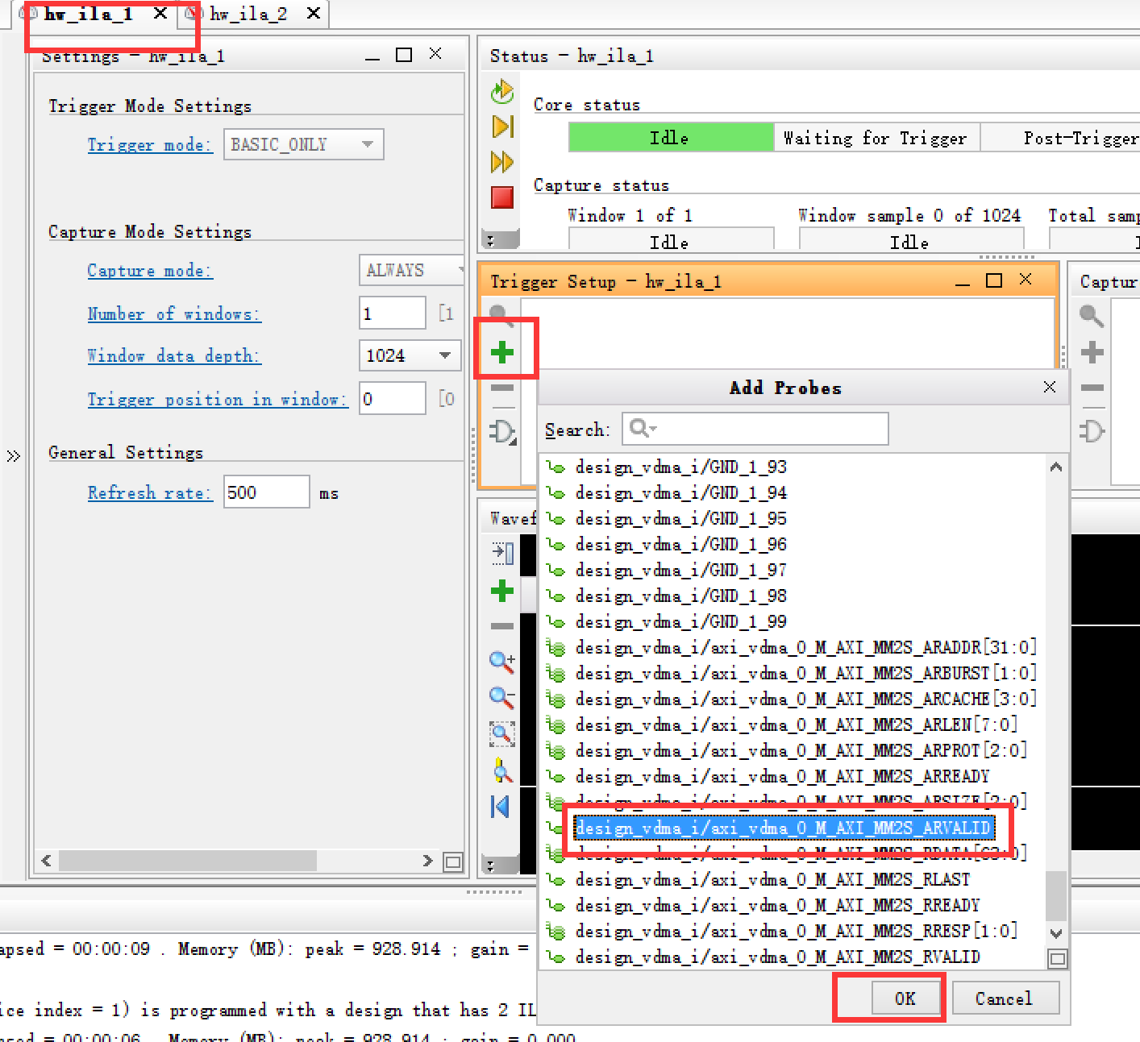1140x1042 pixels.
Task: Open Trigger position in window link
Action: [x=218, y=400]
